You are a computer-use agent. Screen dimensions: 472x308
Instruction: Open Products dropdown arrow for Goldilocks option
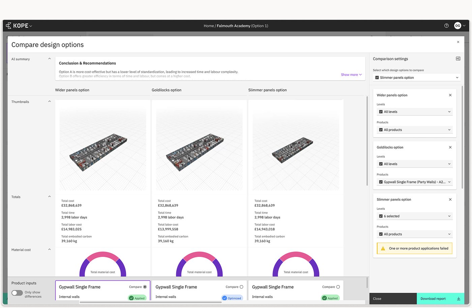pyautogui.click(x=449, y=182)
